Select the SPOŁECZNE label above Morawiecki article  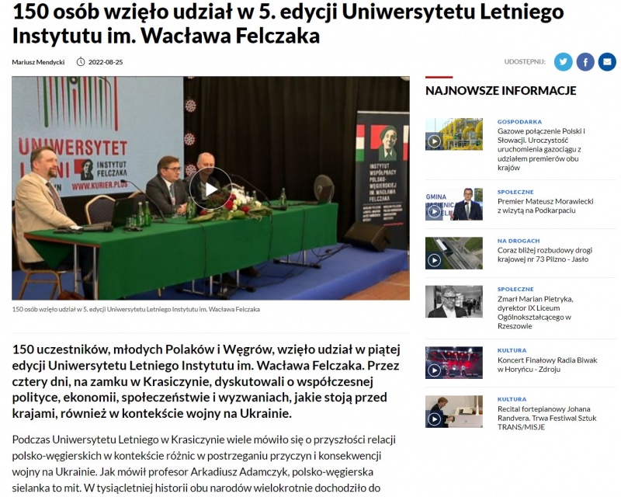tap(515, 192)
